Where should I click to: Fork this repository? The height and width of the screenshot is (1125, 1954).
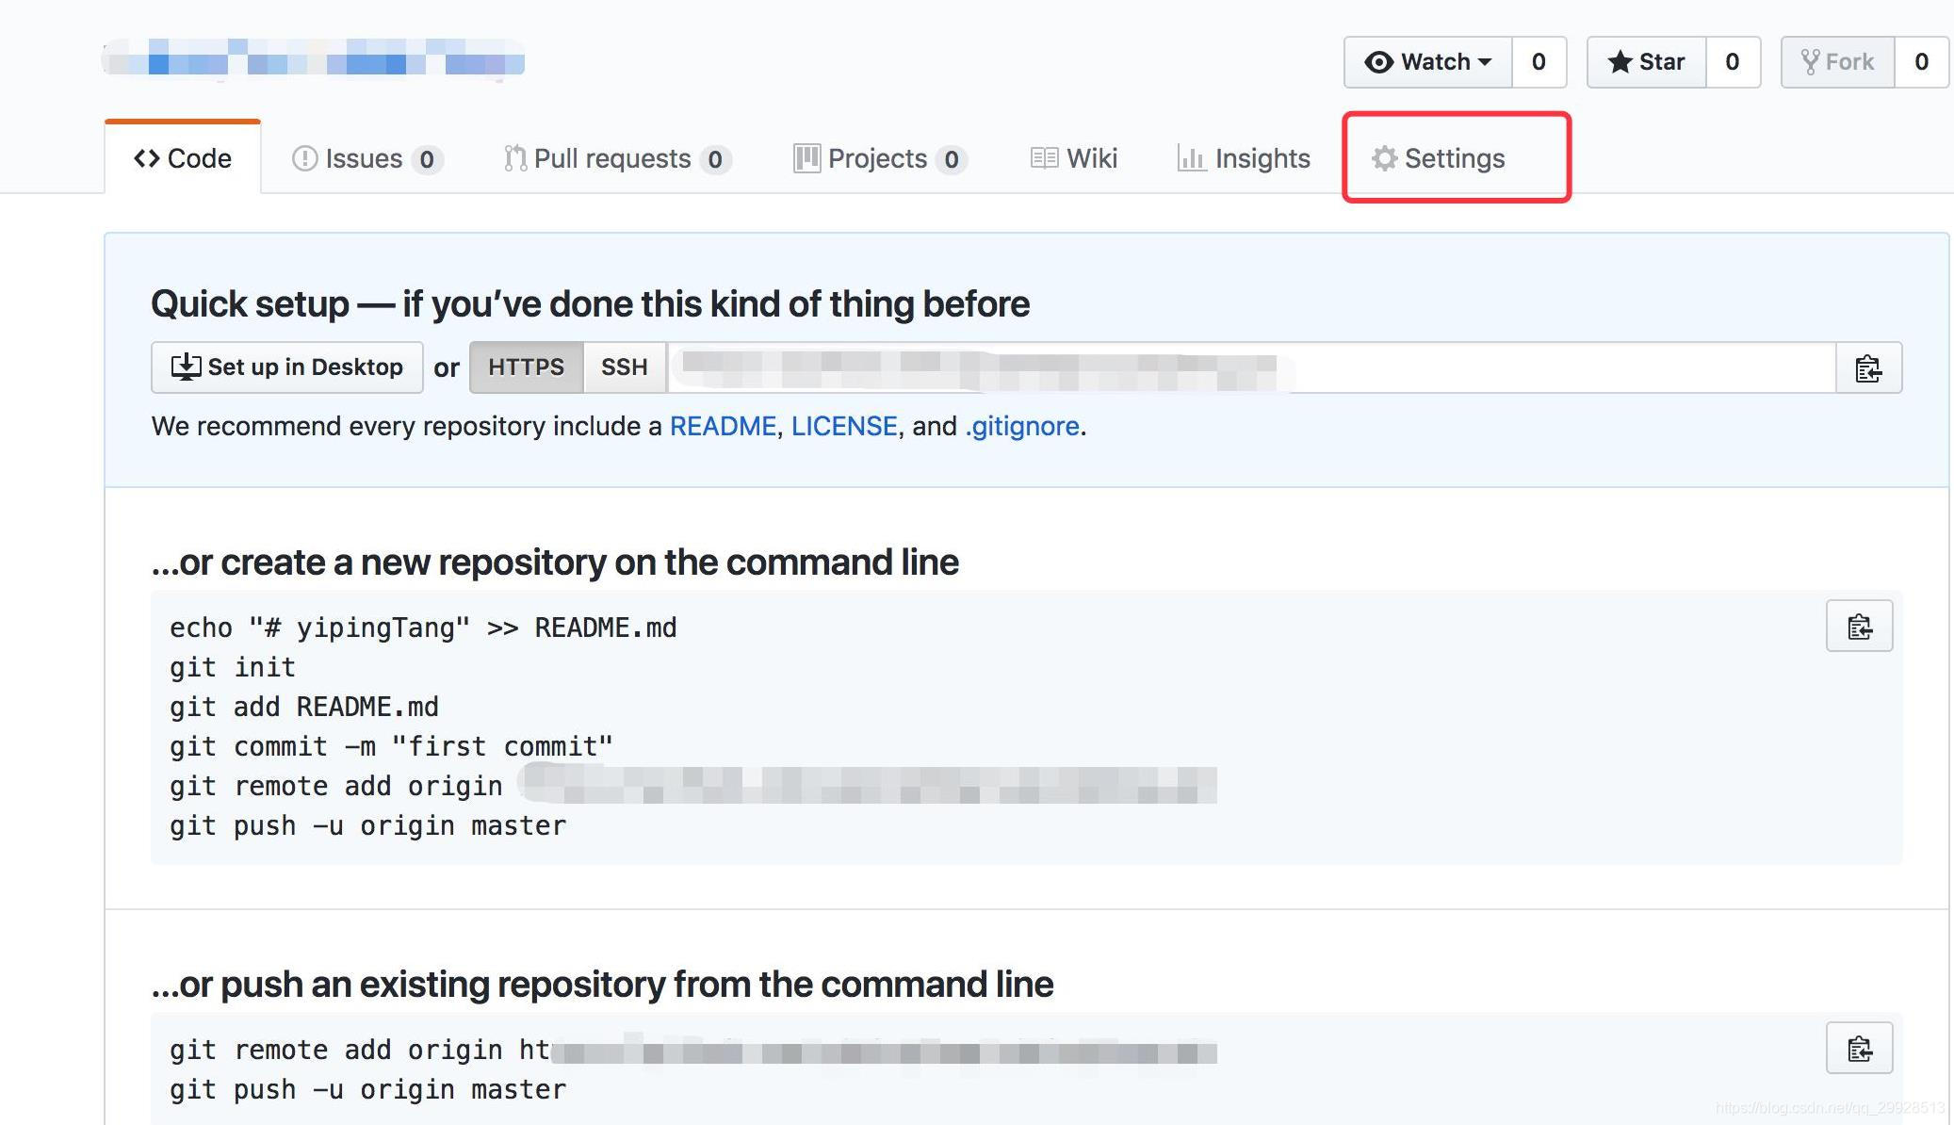coord(1837,62)
